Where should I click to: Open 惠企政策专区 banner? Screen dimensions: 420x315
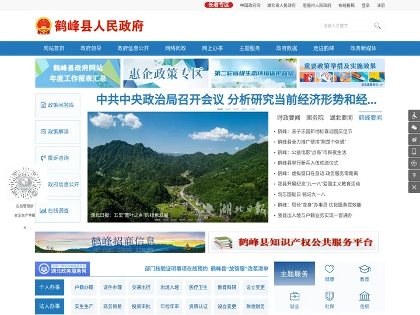tap(166, 73)
